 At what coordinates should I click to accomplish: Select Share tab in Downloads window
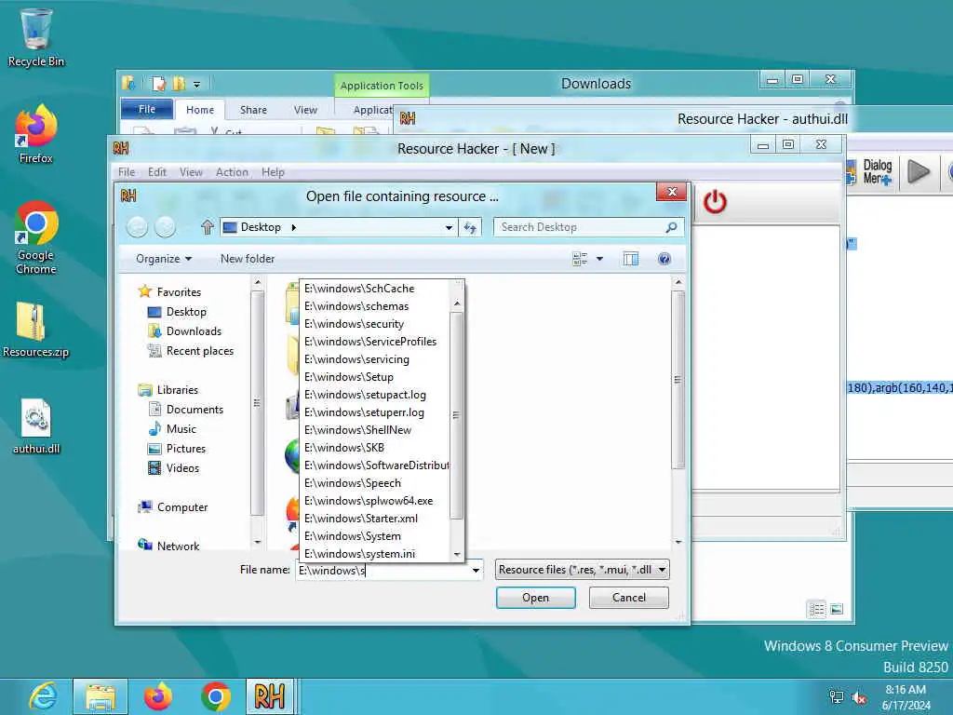[253, 110]
